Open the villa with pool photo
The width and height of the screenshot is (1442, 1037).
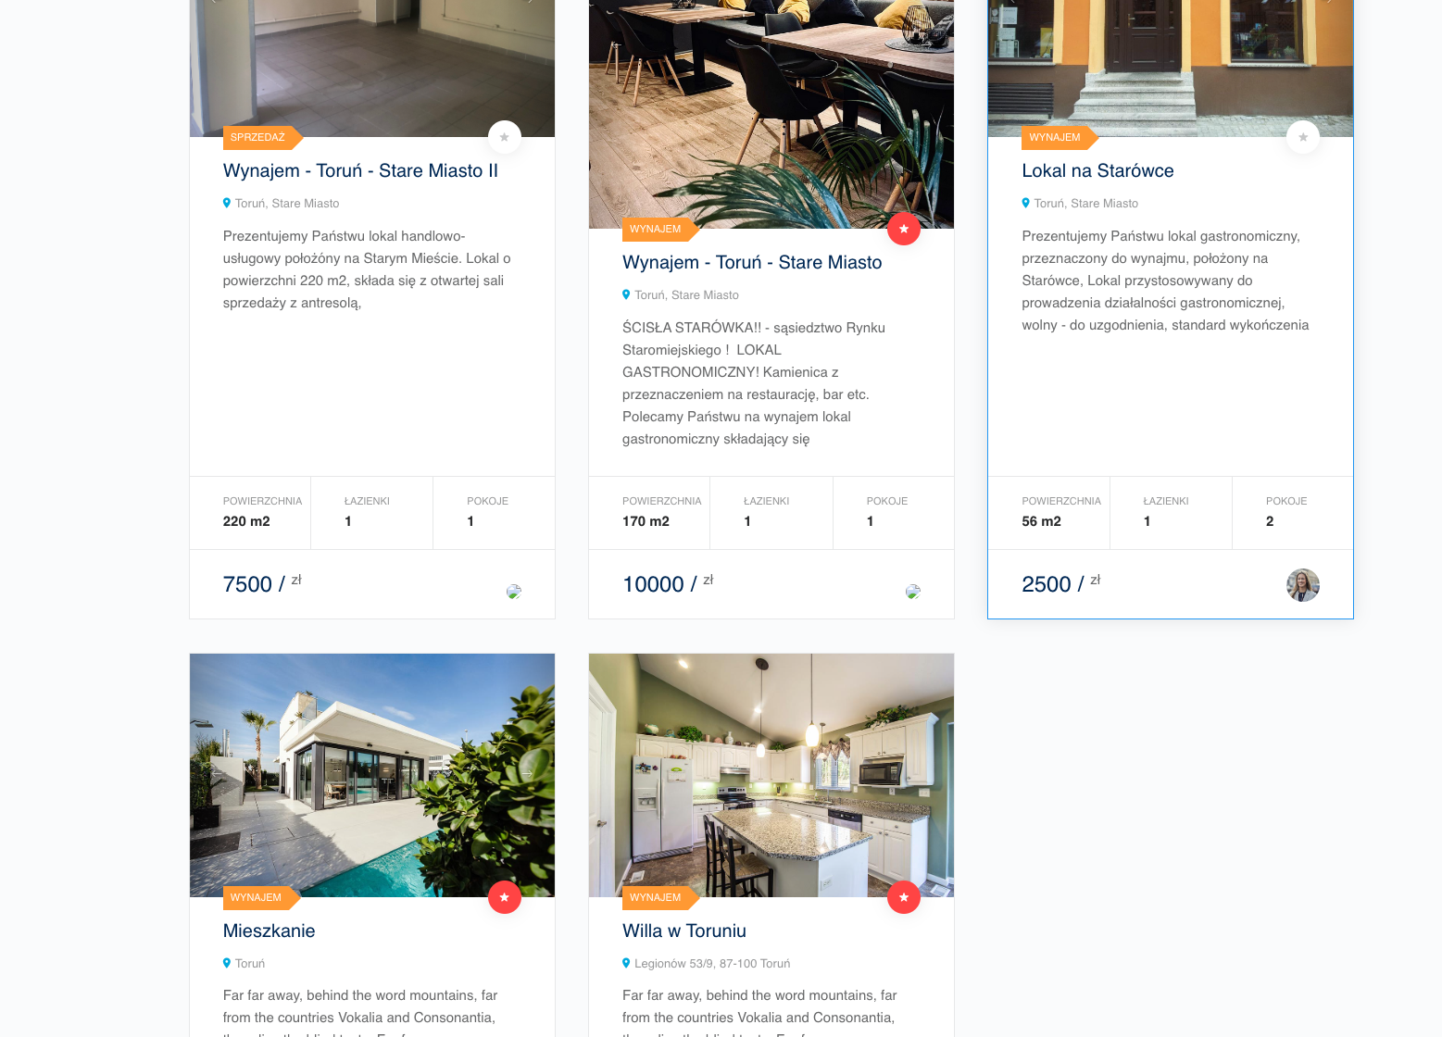[x=372, y=775]
